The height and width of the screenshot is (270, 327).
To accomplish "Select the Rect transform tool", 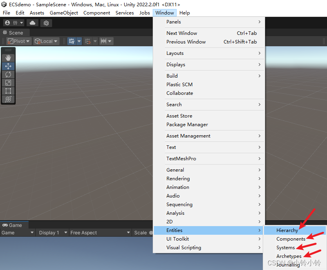I will coord(8,91).
